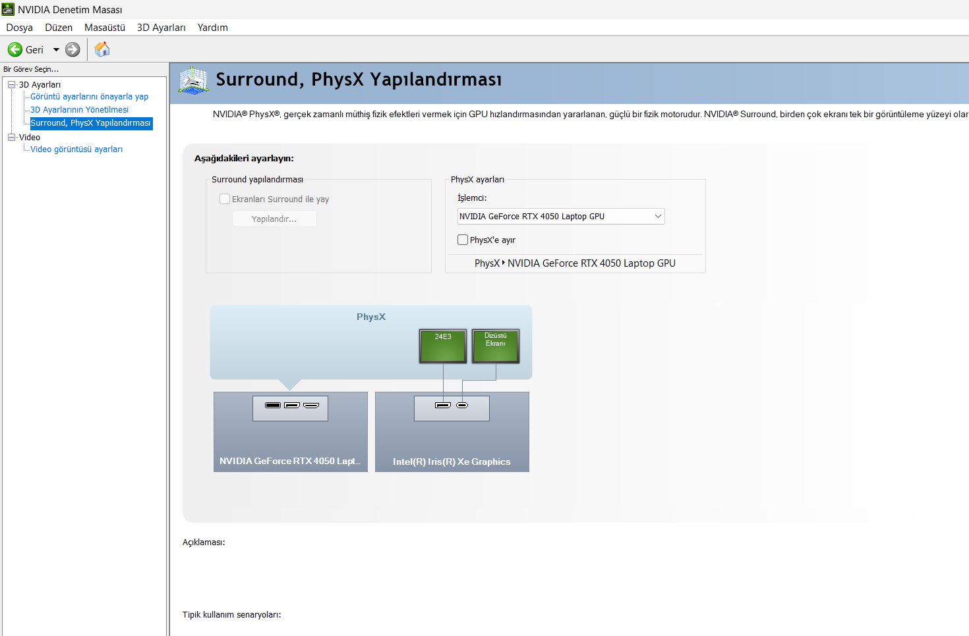This screenshot has height=636, width=969.
Task: Open the Geri history dropdown arrow
Action: tap(56, 49)
